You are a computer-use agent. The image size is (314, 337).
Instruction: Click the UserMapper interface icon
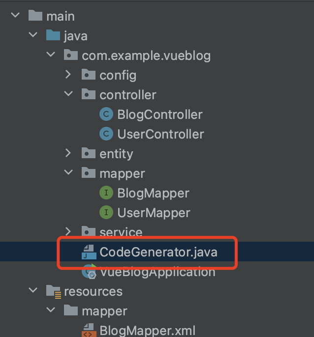(106, 213)
